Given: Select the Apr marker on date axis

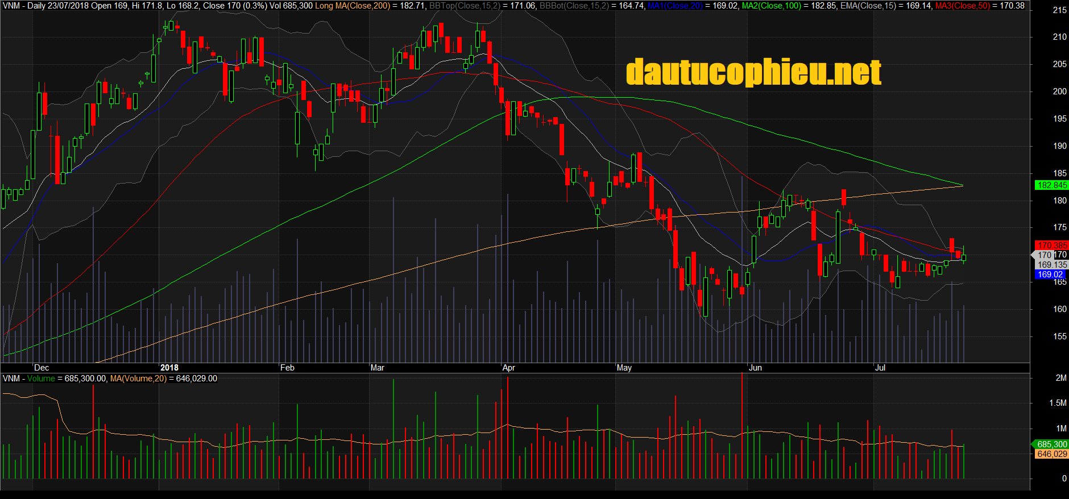Looking at the screenshot, I should click(508, 368).
